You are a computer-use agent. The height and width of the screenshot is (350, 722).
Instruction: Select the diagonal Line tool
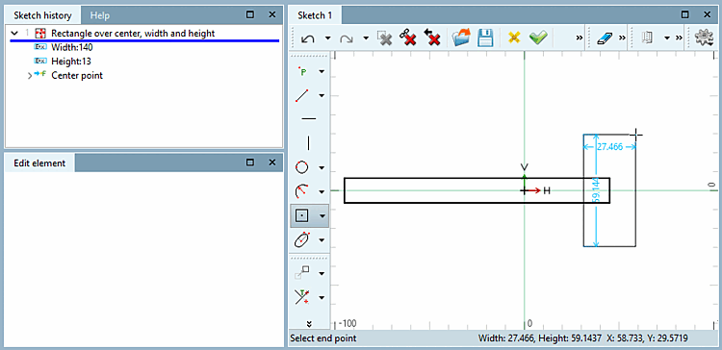click(x=302, y=95)
